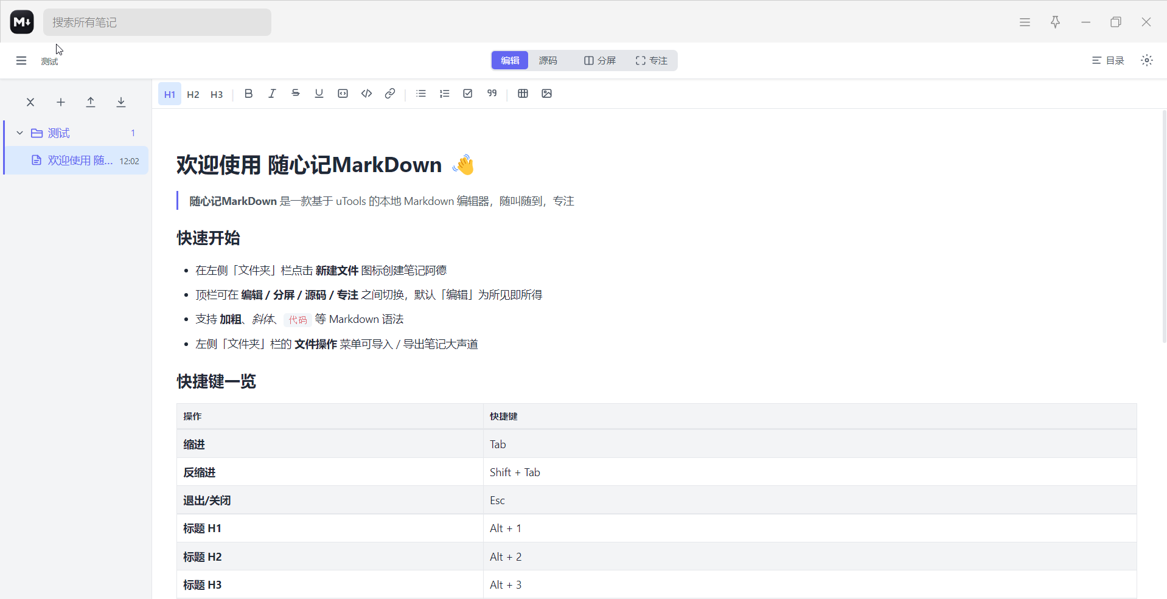Click the 缩进 table cell
This screenshot has height=599, width=1167.
point(330,444)
